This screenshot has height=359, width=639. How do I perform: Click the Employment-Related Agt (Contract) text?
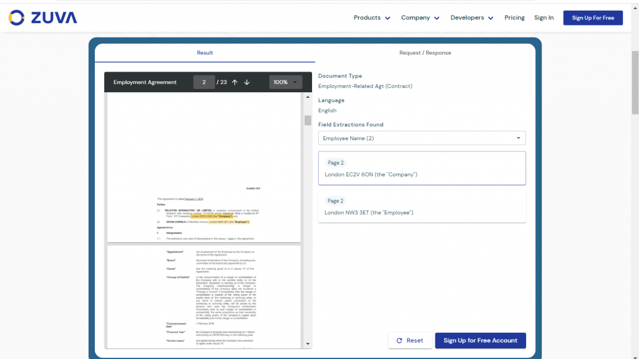[365, 86]
